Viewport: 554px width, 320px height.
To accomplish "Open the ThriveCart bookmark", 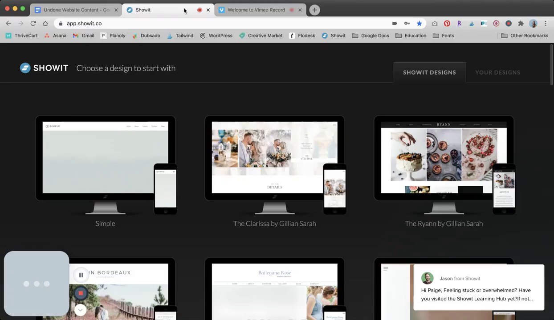I will coord(21,36).
